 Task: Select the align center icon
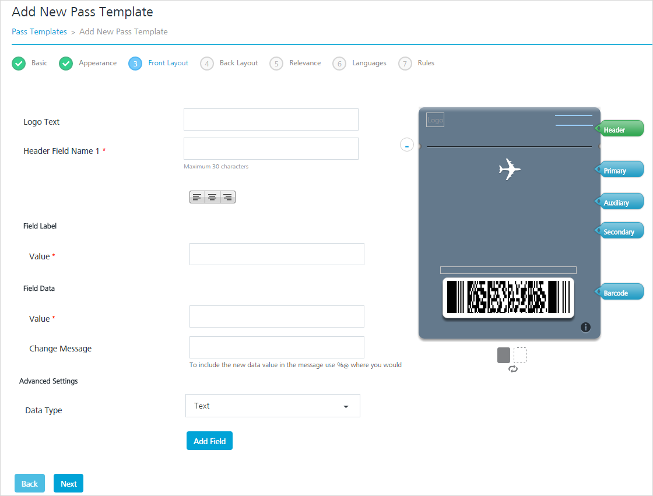pos(212,197)
